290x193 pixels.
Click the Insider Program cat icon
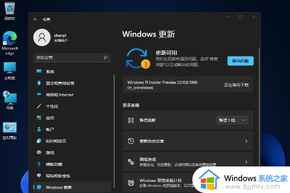pos(131,183)
